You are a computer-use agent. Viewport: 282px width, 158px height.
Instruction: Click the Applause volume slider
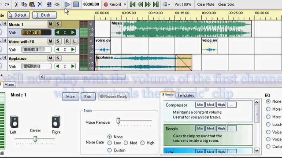pyautogui.click(x=36, y=66)
